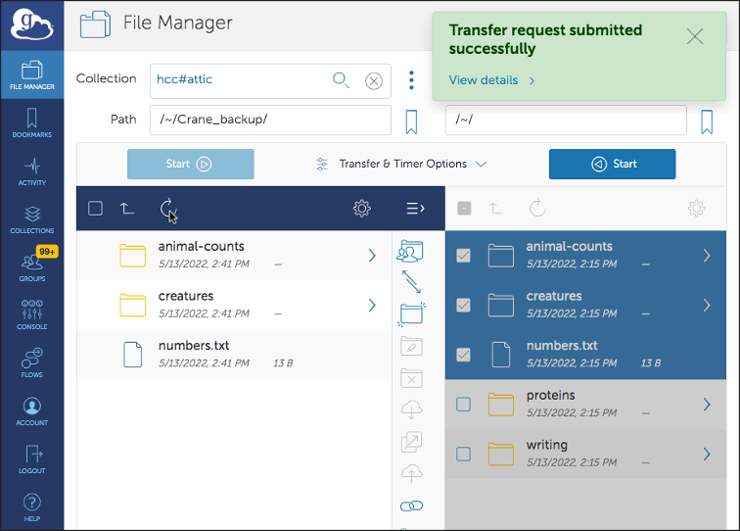The width and height of the screenshot is (740, 531).
Task: Open Flows from the sidebar
Action: [31, 363]
